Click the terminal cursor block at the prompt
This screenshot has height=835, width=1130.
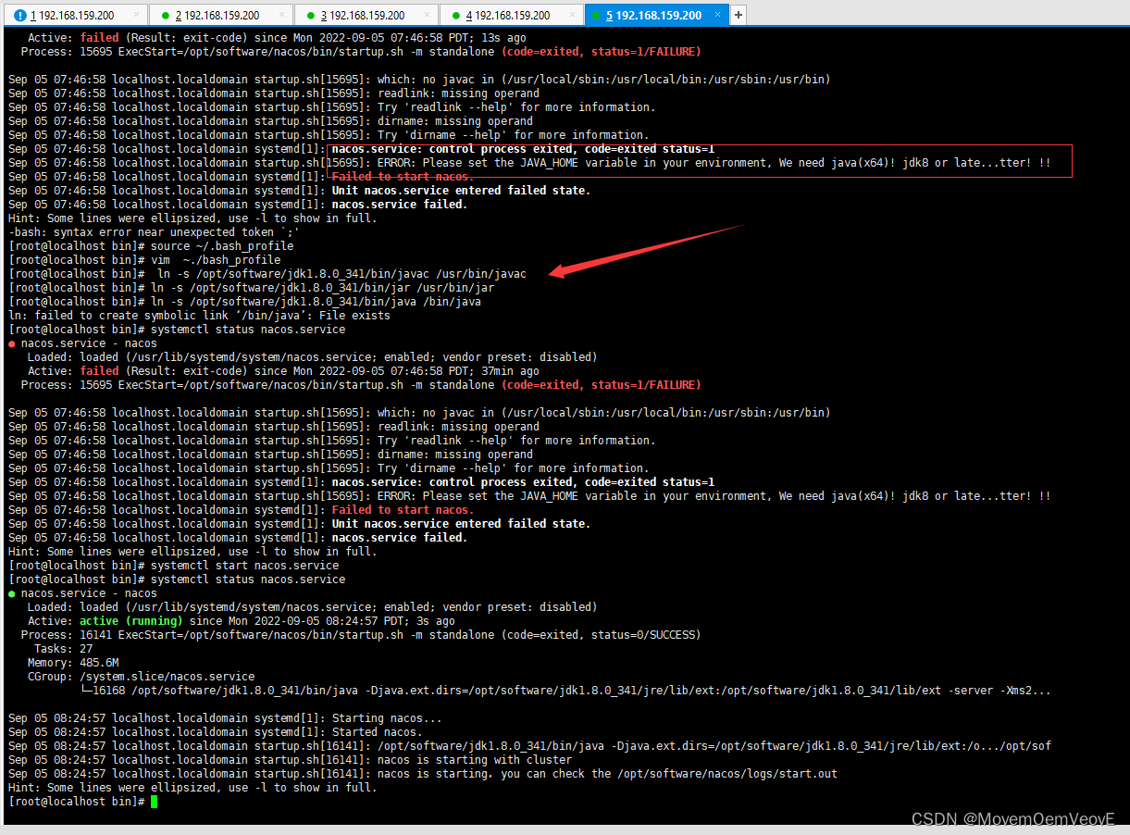click(x=154, y=801)
